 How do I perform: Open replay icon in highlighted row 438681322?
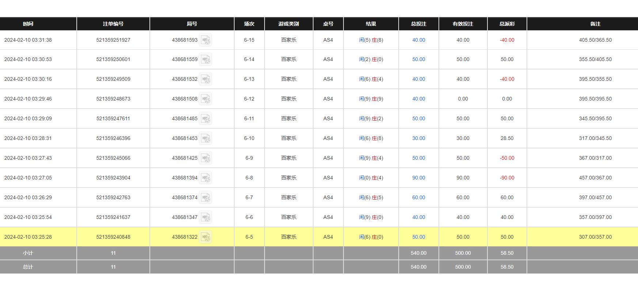[x=205, y=237]
